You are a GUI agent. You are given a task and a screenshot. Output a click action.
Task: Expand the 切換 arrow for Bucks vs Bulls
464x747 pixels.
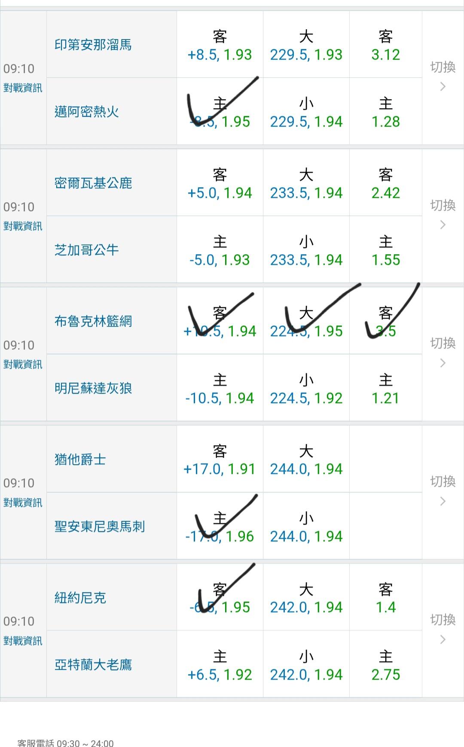tap(443, 216)
